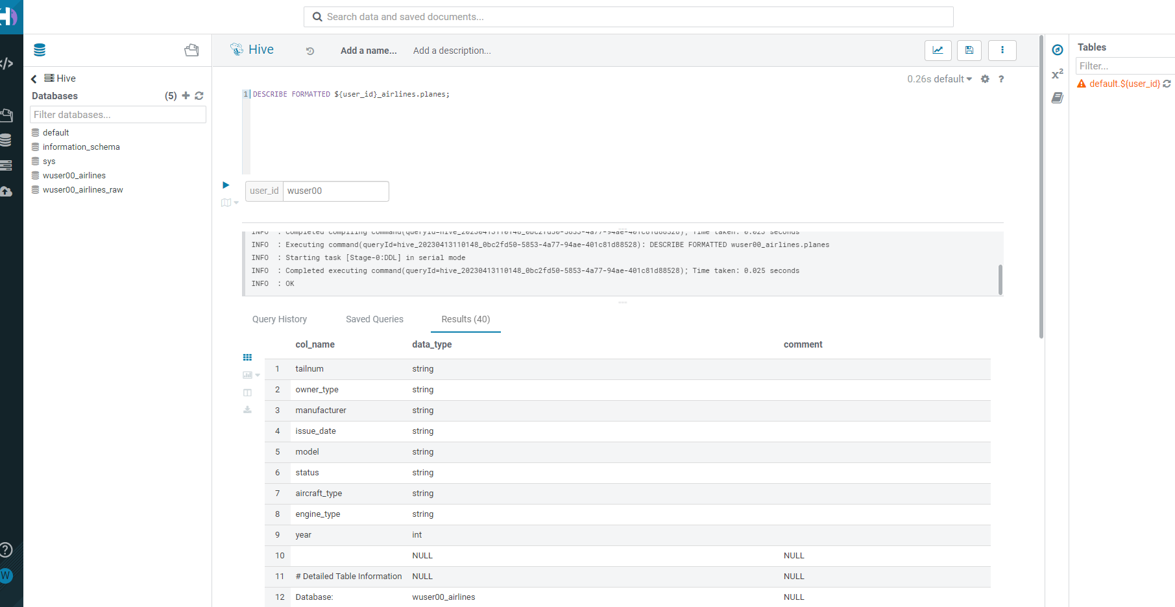Image resolution: width=1175 pixels, height=607 pixels.
Task: Open the editor code icon in left sidebar
Action: (x=6, y=64)
